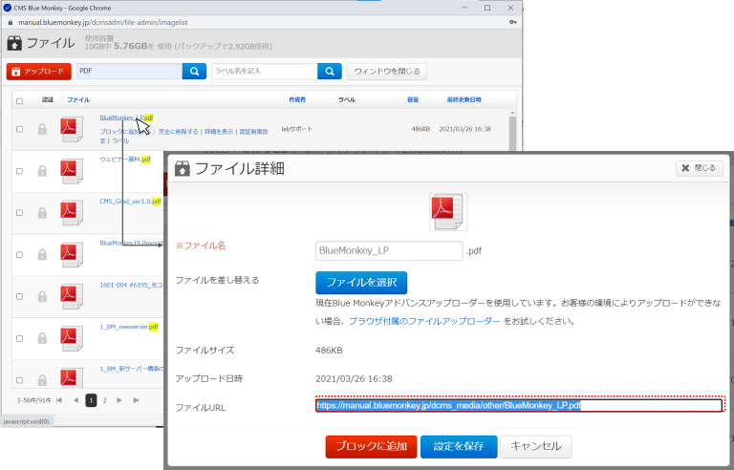Click 詳細を表示 under BlueMonkey_LP.pdf

(x=219, y=132)
